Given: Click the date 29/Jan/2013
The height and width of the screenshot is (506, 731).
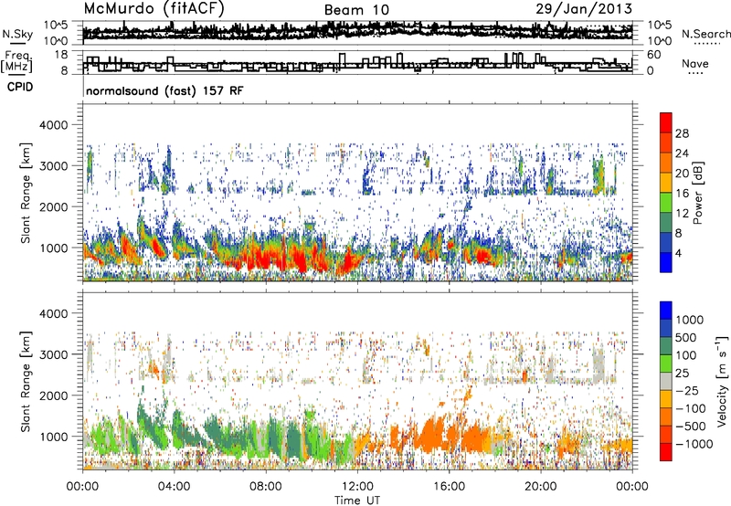Looking at the screenshot, I should coord(584,8).
